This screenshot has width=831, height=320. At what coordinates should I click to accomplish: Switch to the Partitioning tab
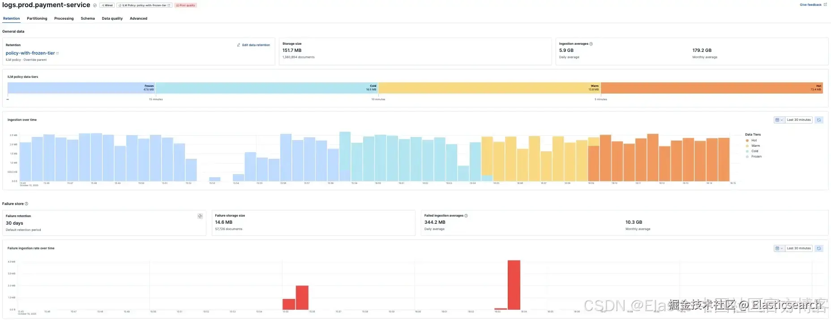[37, 18]
